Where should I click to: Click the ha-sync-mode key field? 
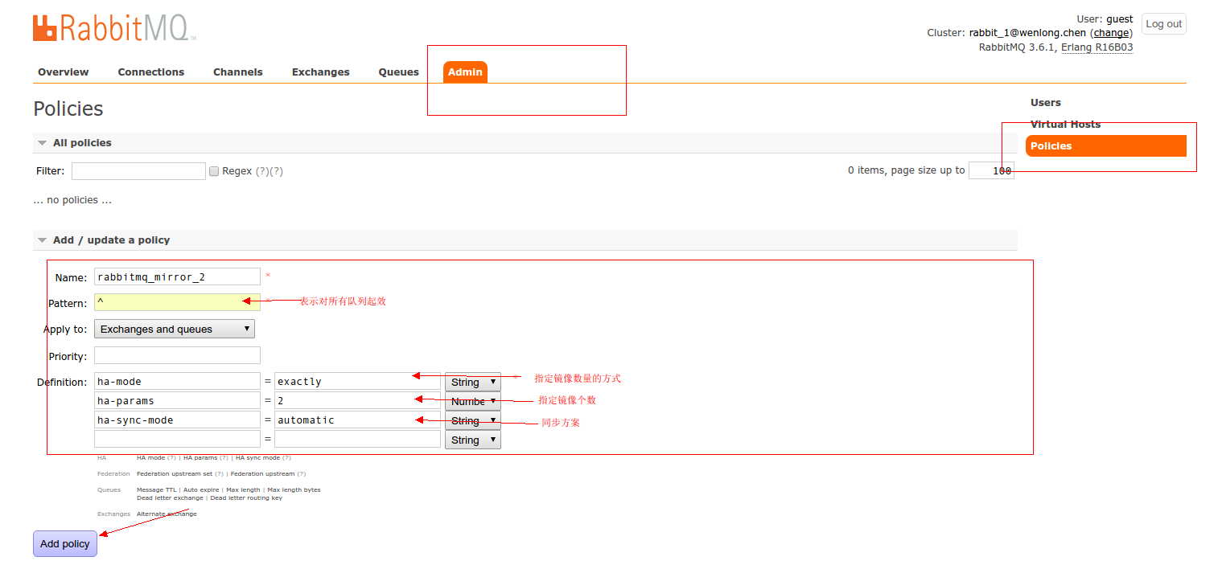pos(177,420)
